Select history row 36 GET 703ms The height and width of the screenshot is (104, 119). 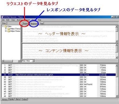point(58,77)
